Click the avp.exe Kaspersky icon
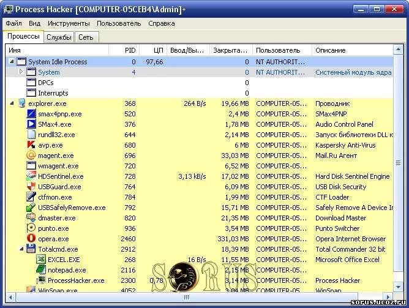 (x=31, y=145)
